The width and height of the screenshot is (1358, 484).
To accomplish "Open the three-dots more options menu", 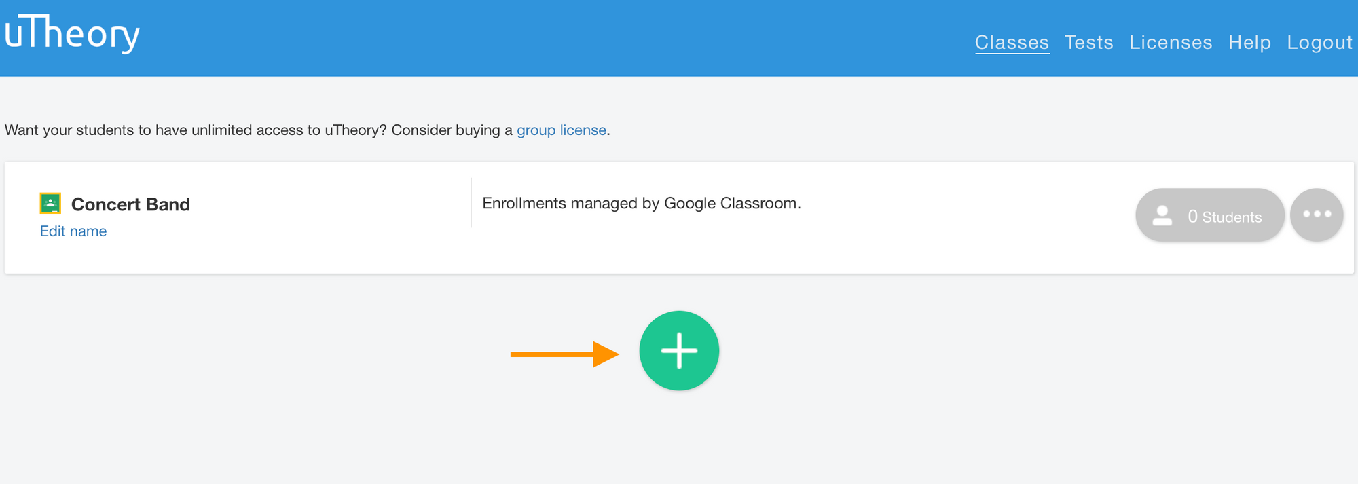I will (1317, 215).
